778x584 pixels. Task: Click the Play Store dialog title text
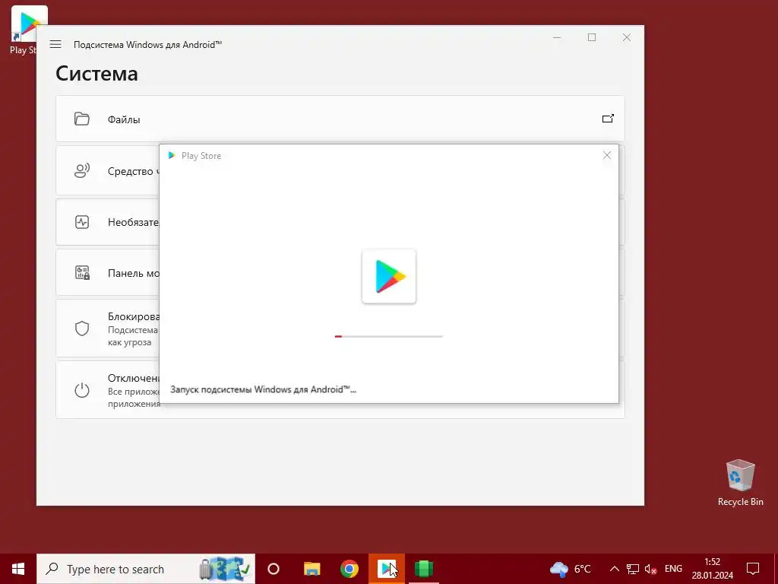[201, 155]
